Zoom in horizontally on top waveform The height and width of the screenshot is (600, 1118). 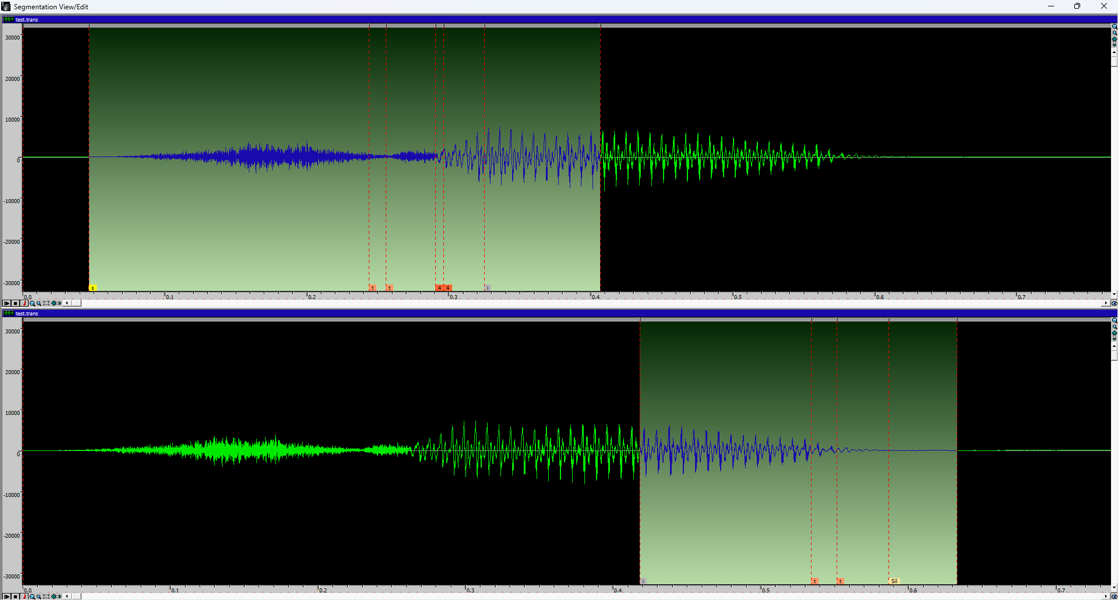pos(32,303)
